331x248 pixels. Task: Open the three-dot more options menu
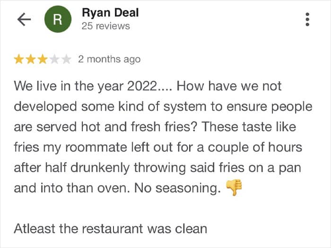307,19
